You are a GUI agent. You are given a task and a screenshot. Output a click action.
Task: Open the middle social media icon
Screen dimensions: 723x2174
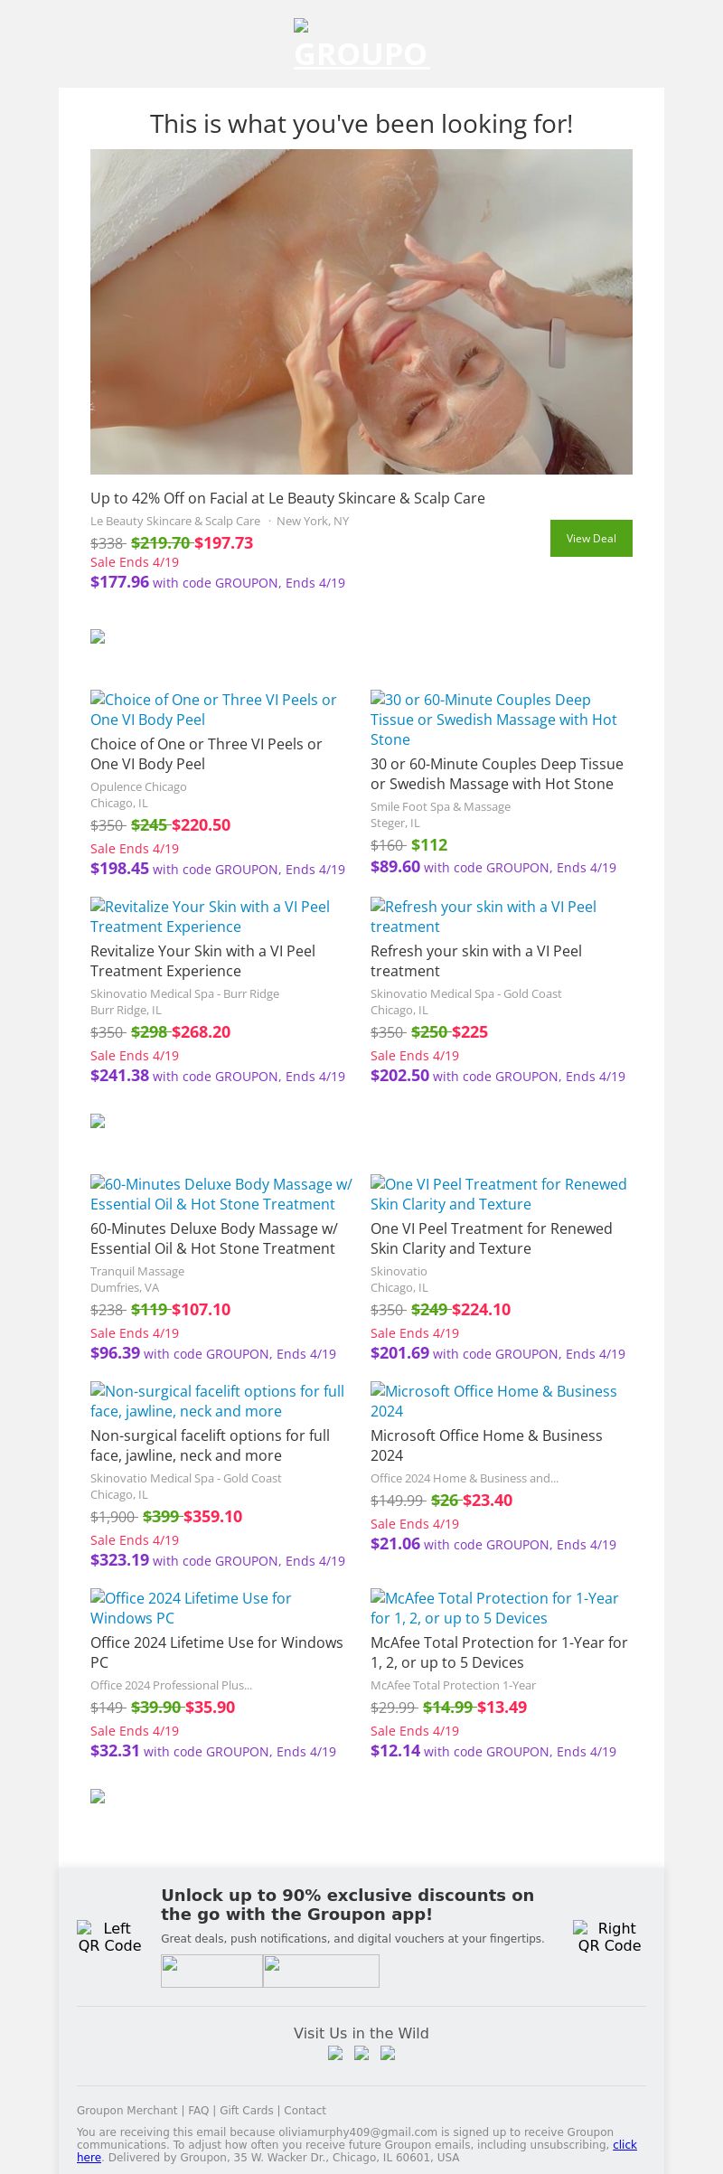[x=361, y=2053]
